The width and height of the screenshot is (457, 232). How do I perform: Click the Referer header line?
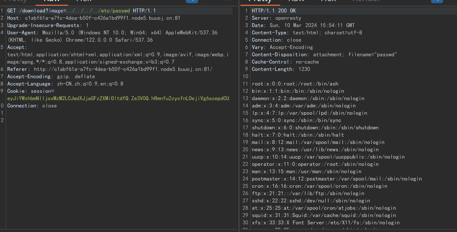(x=110, y=69)
